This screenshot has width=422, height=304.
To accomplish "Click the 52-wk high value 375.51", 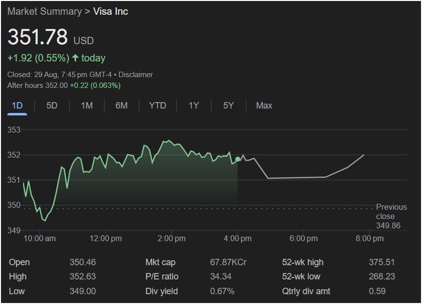I will point(381,262).
